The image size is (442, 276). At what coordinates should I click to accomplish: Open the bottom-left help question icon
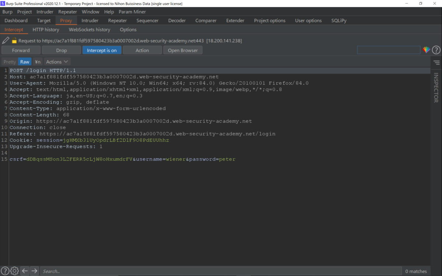(x=5, y=271)
